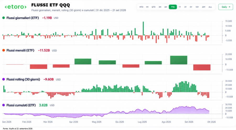This screenshot has height=130, width=236.
Task: Click the Gen 2026 axis label
Action: point(7,122)
